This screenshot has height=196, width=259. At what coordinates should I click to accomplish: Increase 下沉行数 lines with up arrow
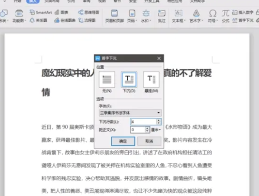click(x=159, y=120)
